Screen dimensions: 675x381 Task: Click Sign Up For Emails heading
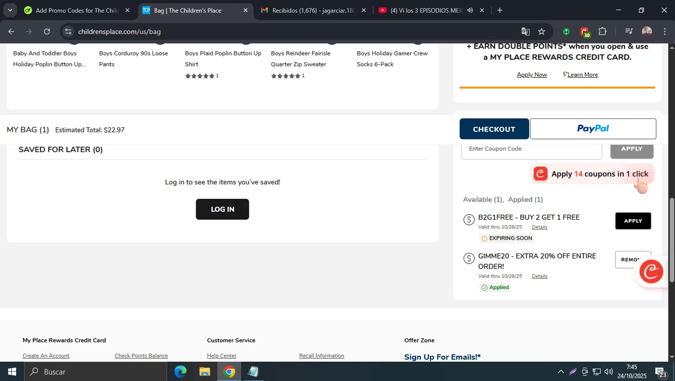click(x=442, y=357)
